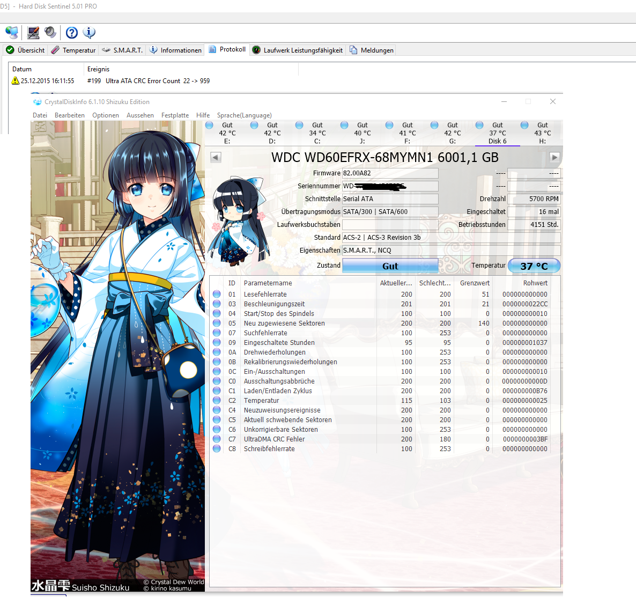Select the Unkorrigierbare Sektoren row

pos(380,429)
